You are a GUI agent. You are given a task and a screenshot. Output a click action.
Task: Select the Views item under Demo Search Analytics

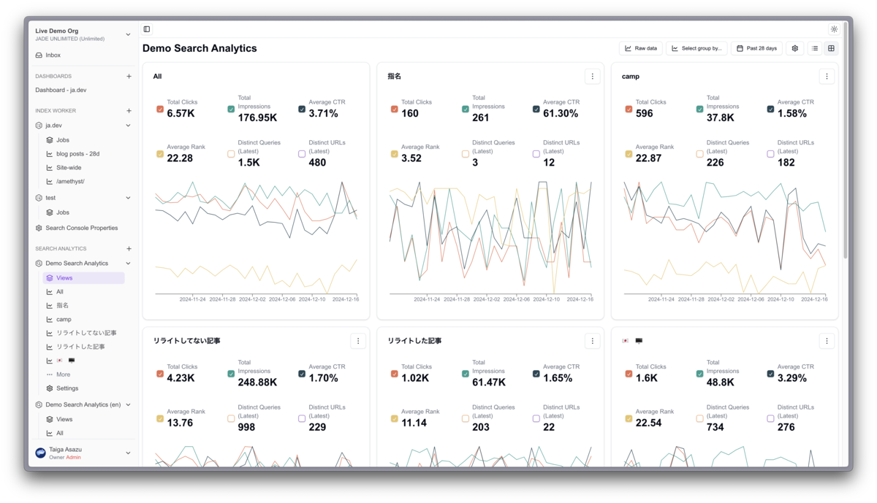(x=83, y=278)
